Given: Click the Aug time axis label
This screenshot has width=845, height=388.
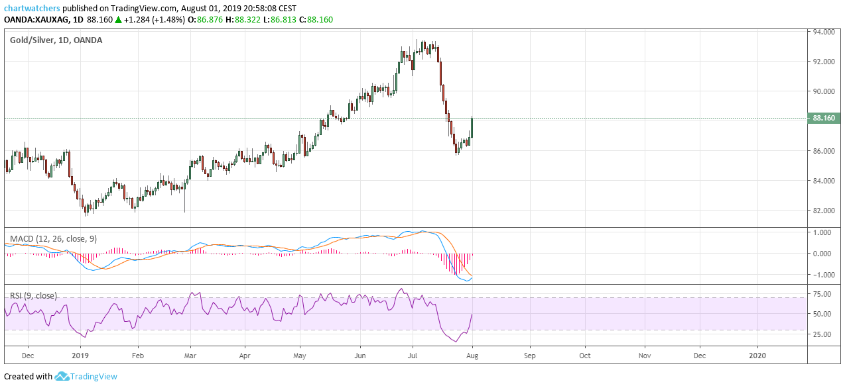Looking at the screenshot, I should pos(472,355).
